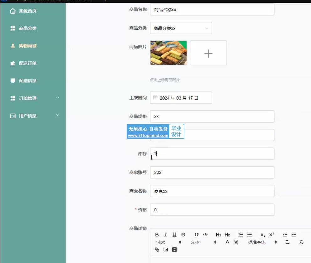This screenshot has width=311, height=263.
Task: Open the 上架时间 date picker
Action: (181, 98)
